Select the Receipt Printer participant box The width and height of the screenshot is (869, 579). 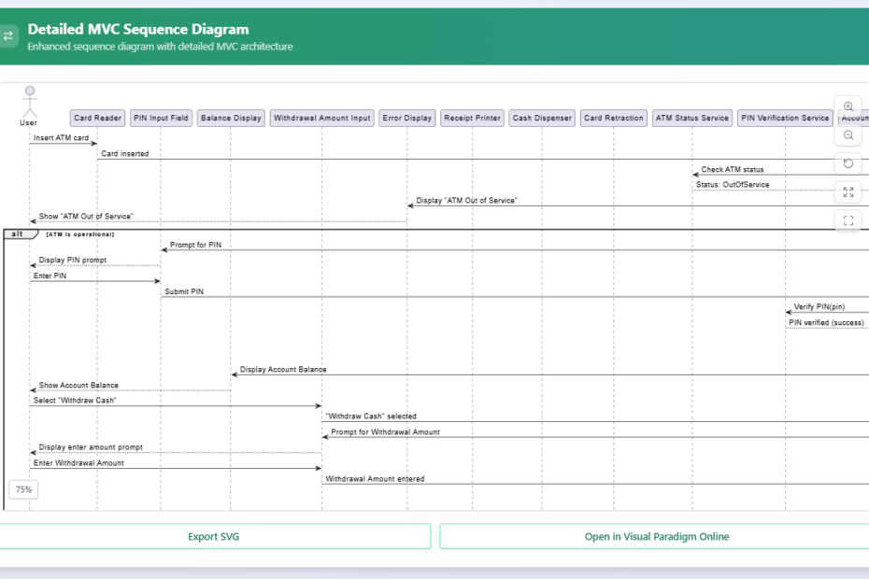473,118
